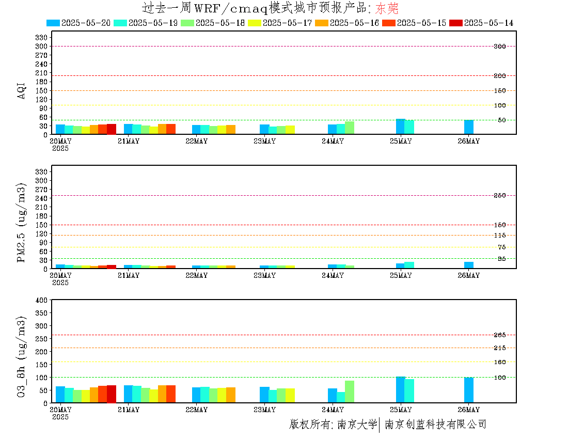Viewport: 568px width, 439px height.
Task: Click the blue 25MAY bar in AQI chart
Action: point(401,127)
